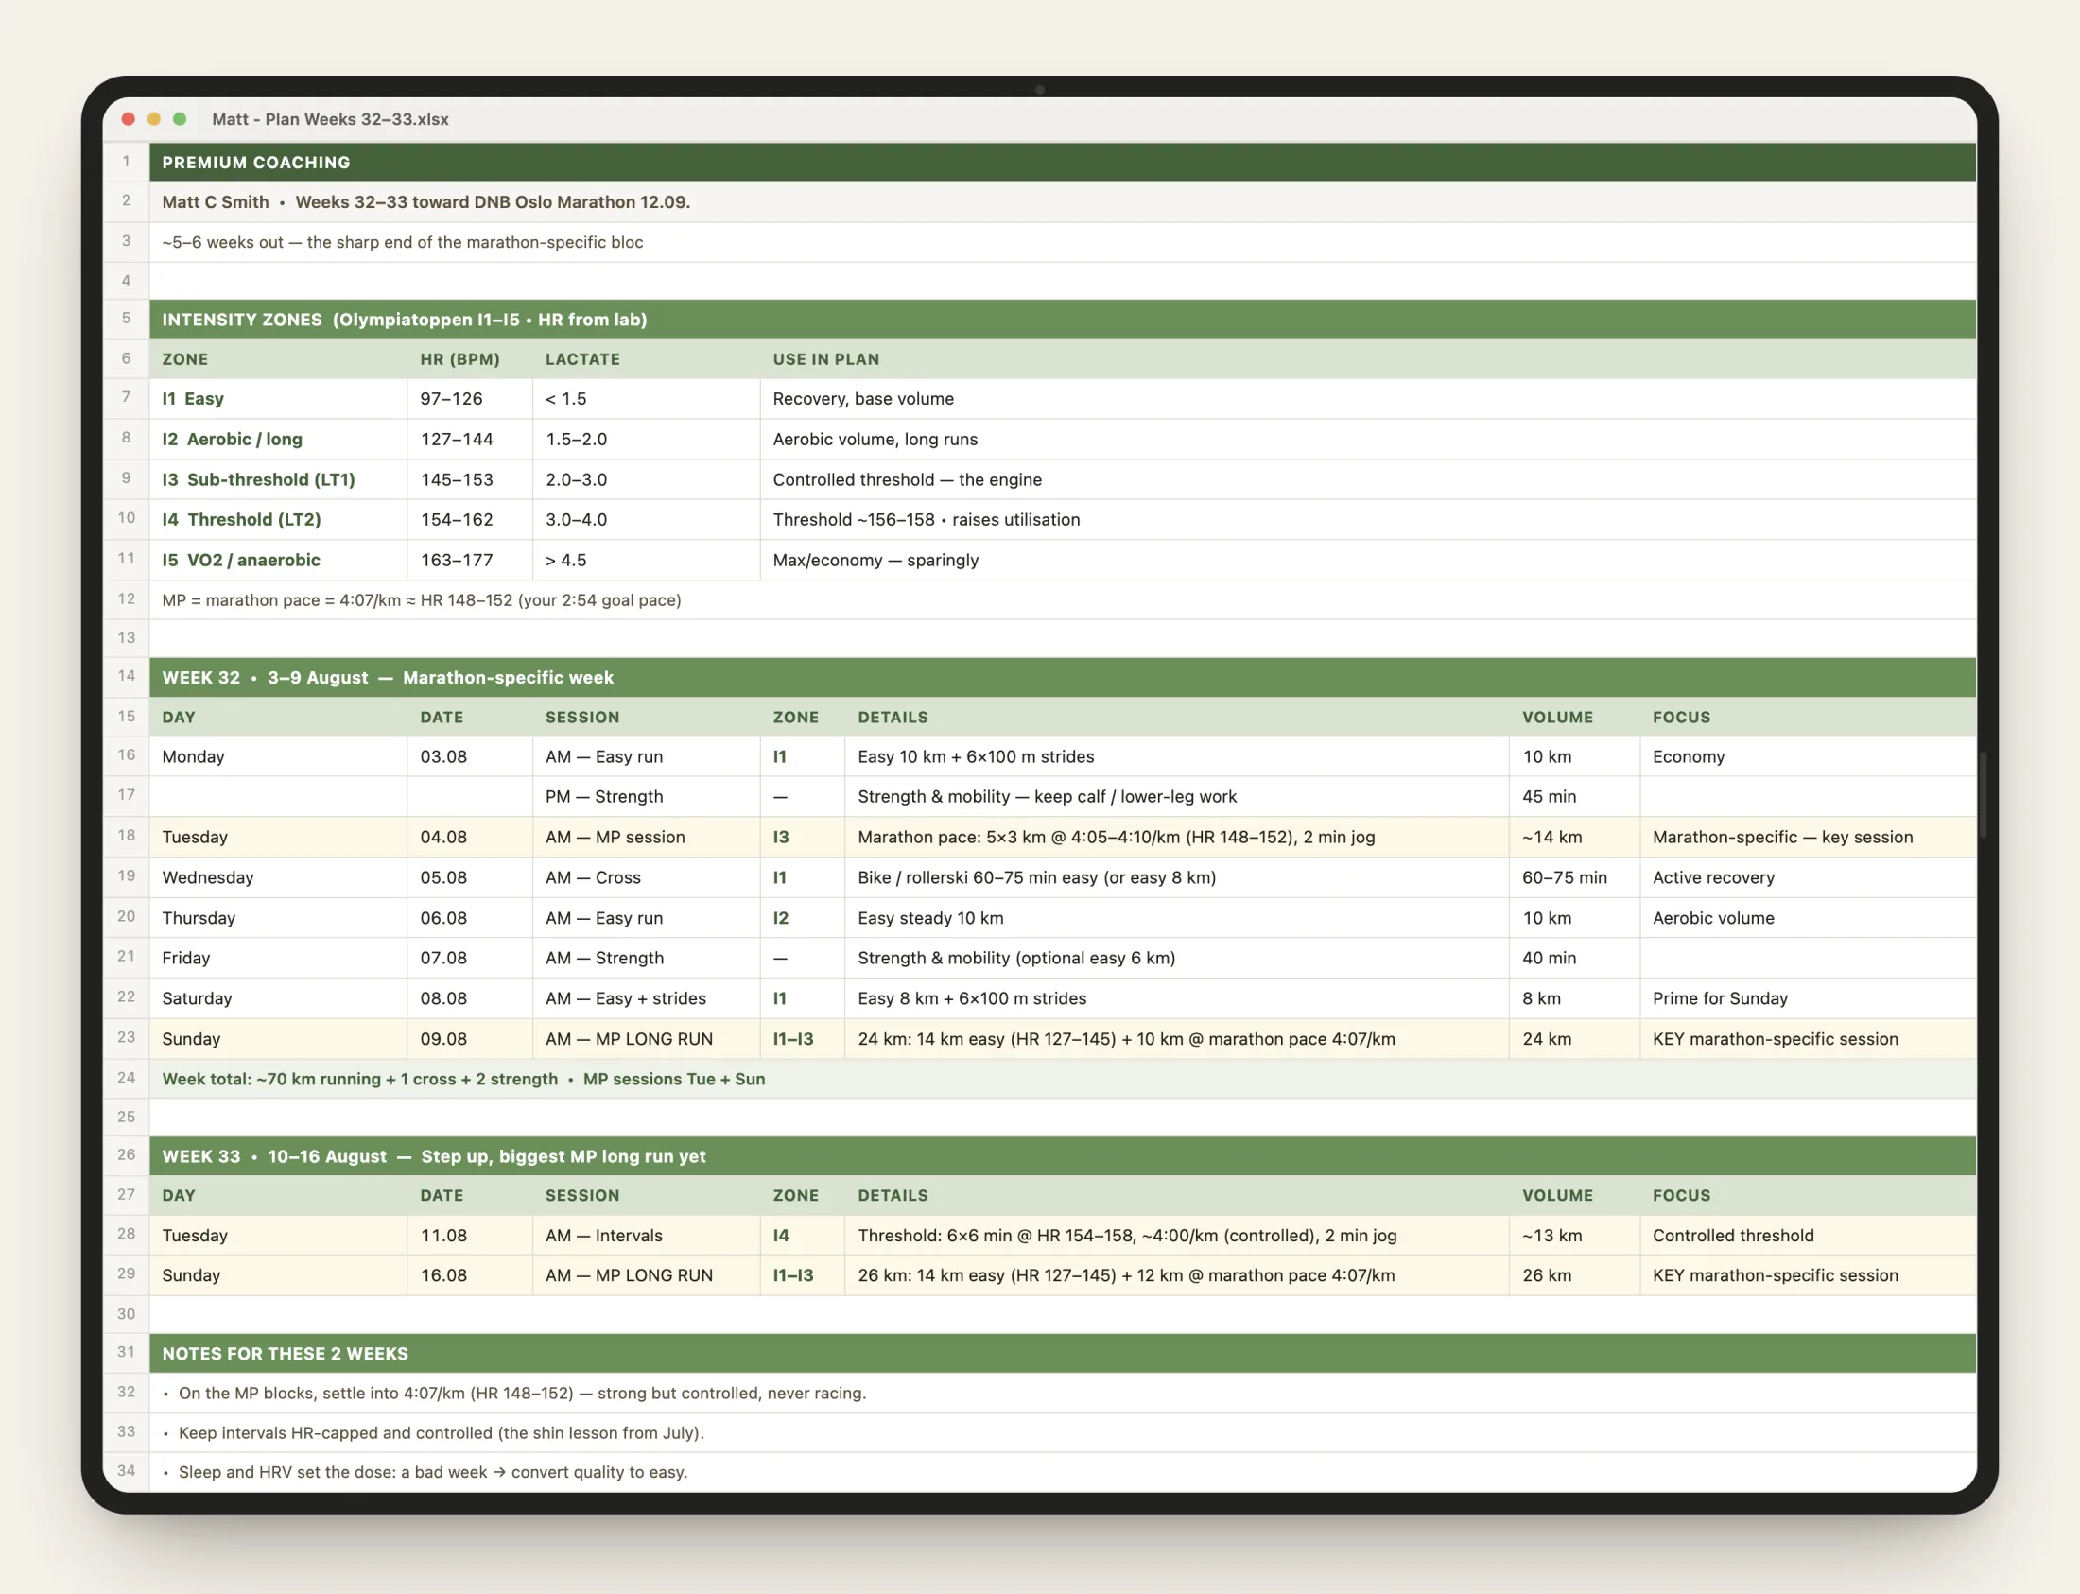Click the LACTATE column header
Screen dimensions: 2080x1594
(646, 359)
